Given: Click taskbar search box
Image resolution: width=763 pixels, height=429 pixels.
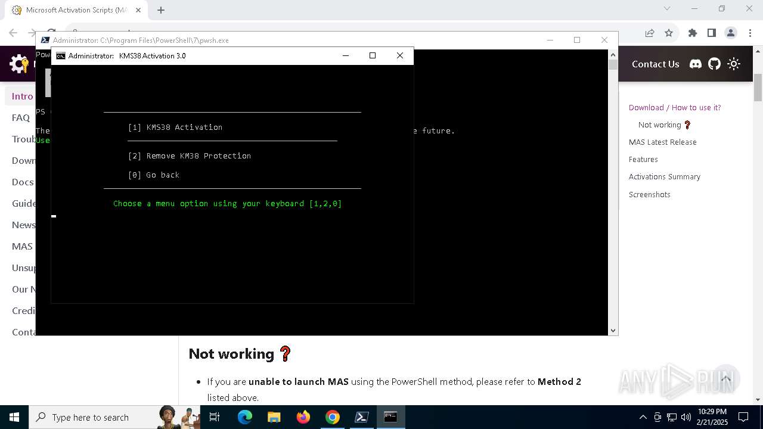Looking at the screenshot, I should coord(115,417).
